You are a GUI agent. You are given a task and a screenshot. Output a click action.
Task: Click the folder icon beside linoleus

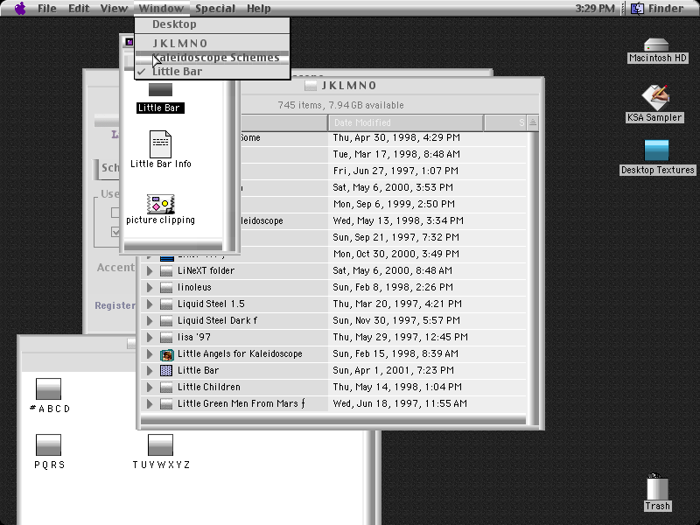click(x=166, y=287)
